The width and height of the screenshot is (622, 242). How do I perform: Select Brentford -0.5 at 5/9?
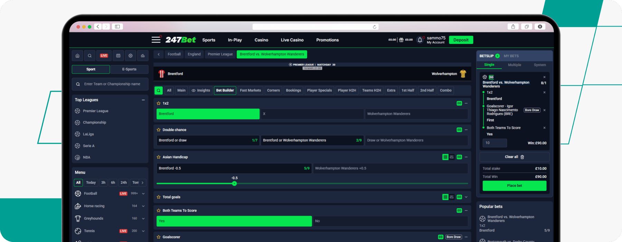tap(234, 168)
